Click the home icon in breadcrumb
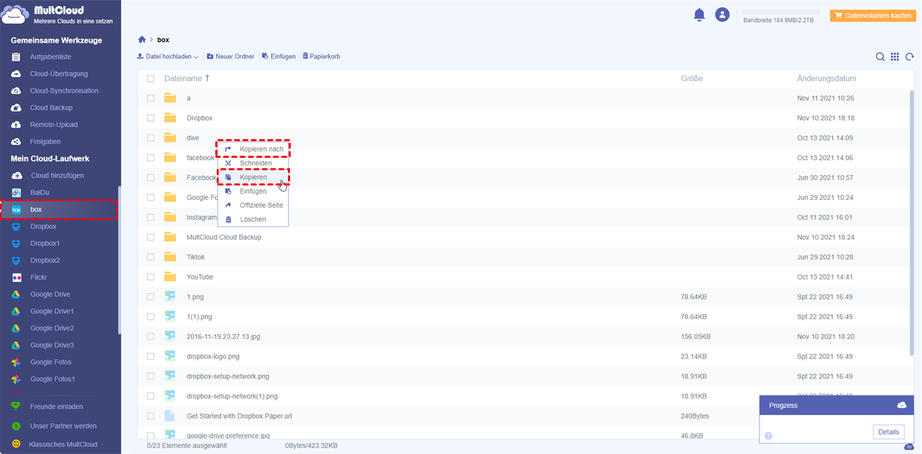Image resolution: width=922 pixels, height=454 pixels. coord(142,39)
